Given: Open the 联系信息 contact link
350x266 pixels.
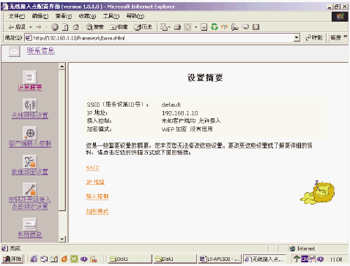Looking at the screenshot, I should pyautogui.click(x=41, y=51).
